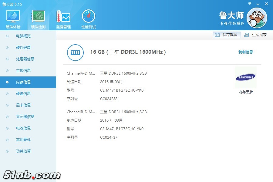The image size is (273, 182).
Task: Click the Samsung memory brand logo
Action: tap(245, 78)
